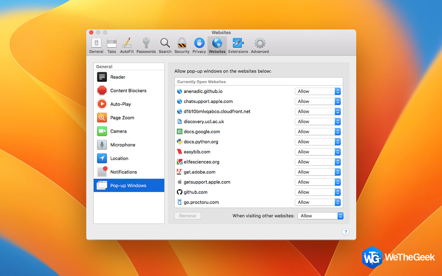
Task: Select the Pop-up Windows label
Action: coord(128,185)
